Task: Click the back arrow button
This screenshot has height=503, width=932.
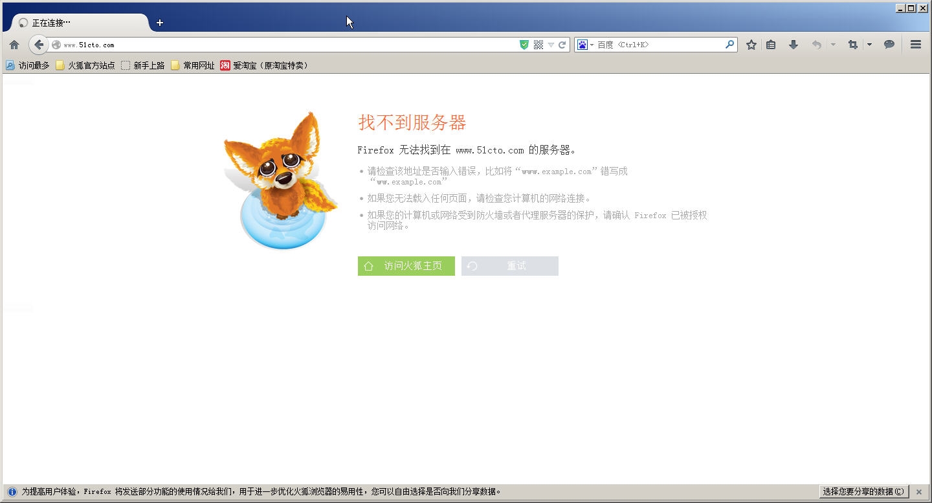Action: pos(39,45)
